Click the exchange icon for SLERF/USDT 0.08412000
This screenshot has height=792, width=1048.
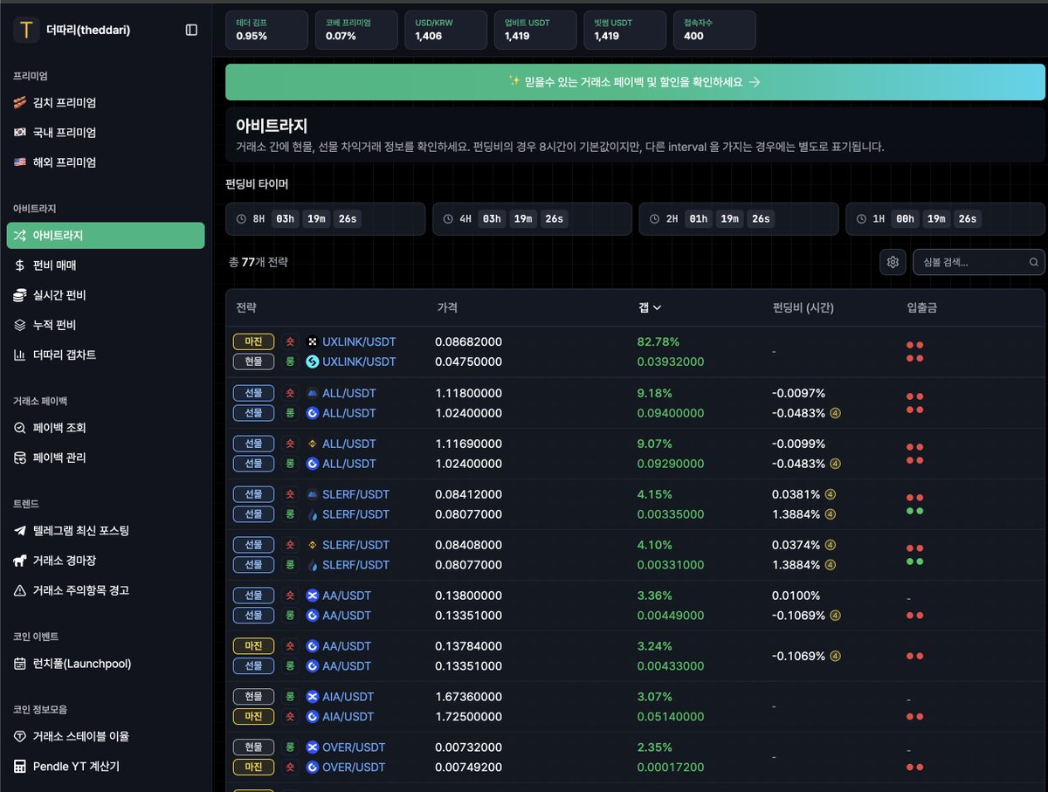point(313,494)
